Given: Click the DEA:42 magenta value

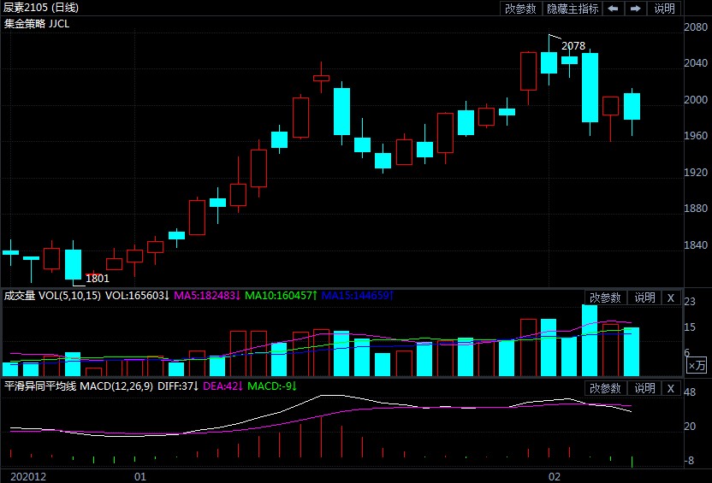Looking at the screenshot, I should (223, 386).
